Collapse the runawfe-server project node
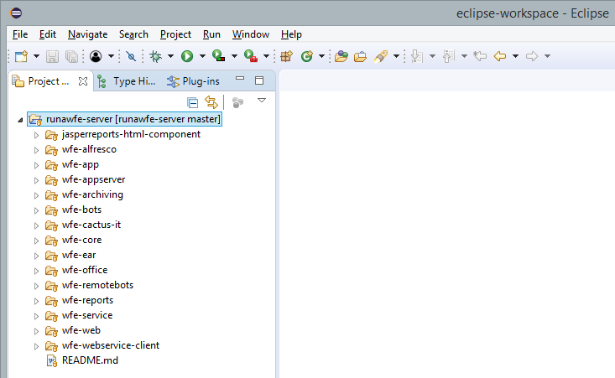 (x=20, y=120)
